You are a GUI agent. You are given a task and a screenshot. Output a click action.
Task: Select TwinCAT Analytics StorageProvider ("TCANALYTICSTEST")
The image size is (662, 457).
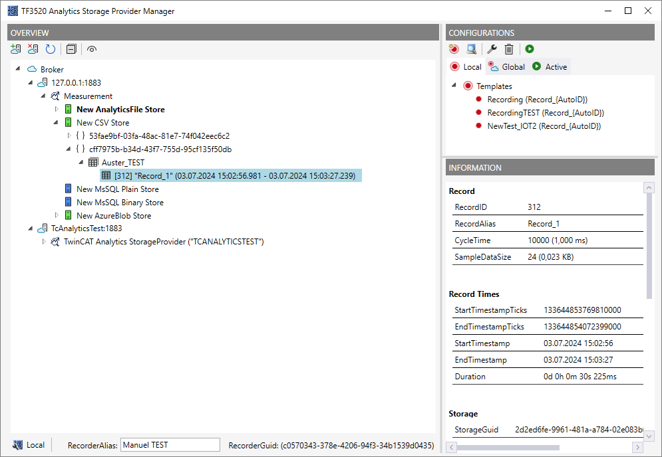pos(164,242)
